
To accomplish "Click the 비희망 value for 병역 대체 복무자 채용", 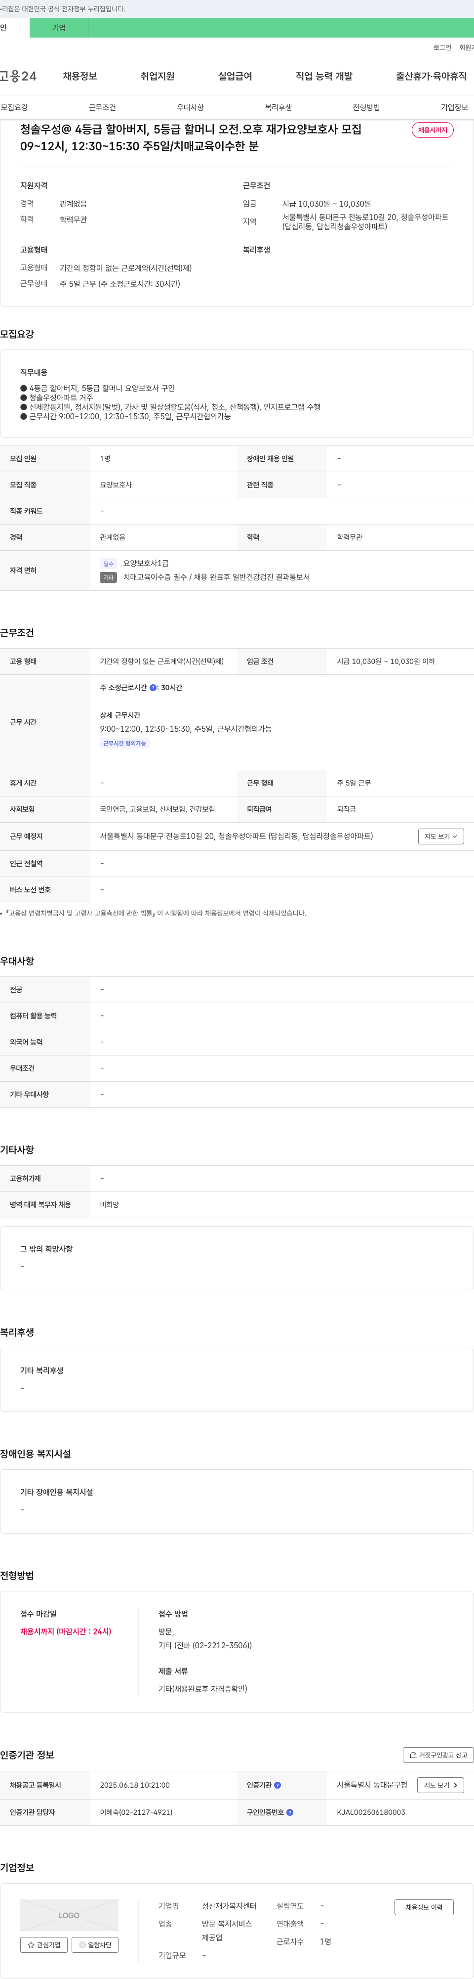I will click(x=110, y=1205).
